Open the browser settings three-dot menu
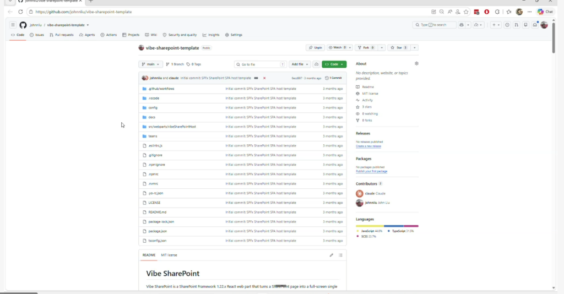564x294 pixels. [529, 12]
